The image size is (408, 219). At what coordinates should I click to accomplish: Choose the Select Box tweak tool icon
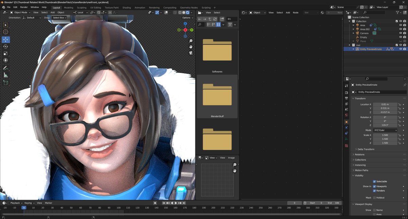[x=6, y=25]
